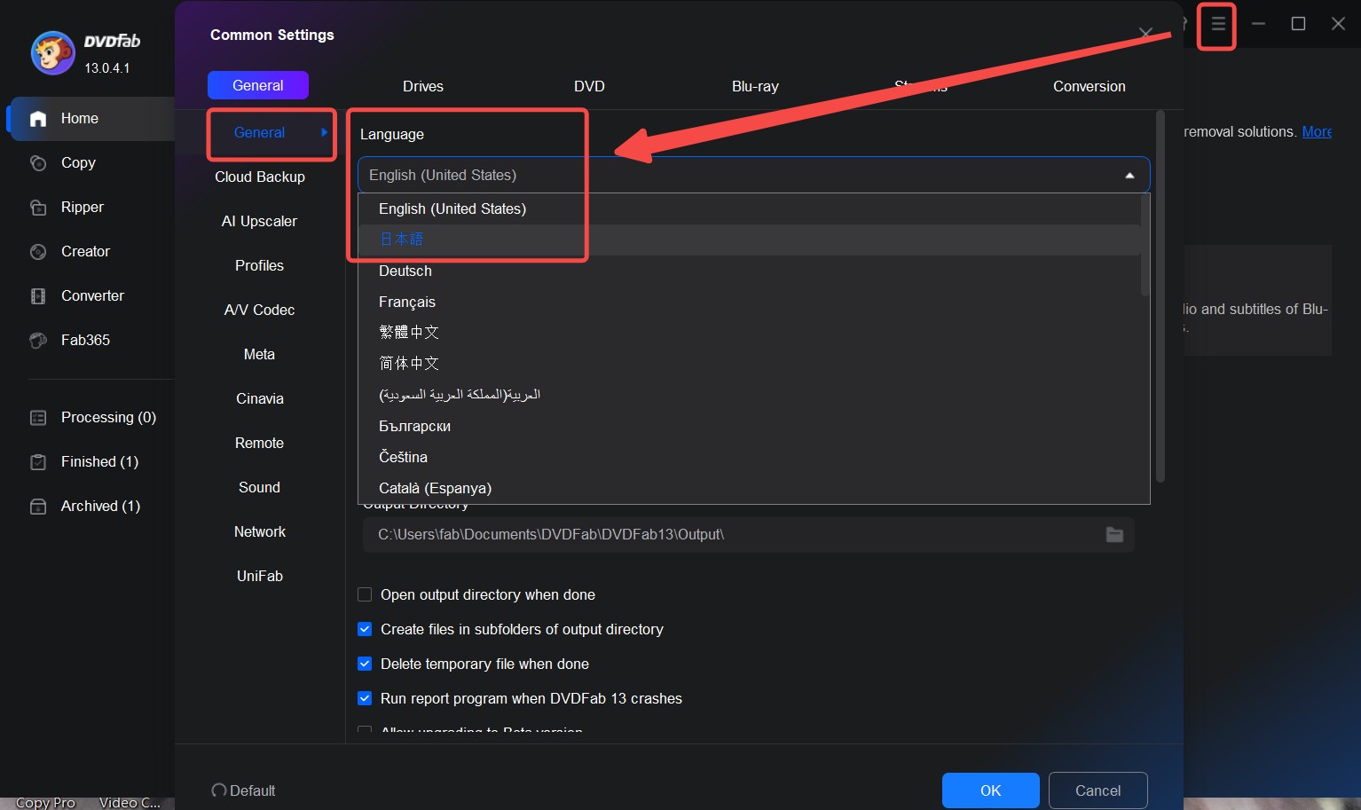Viewport: 1361px width, 810px height.
Task: Switch to the Drives tab
Action: [423, 86]
